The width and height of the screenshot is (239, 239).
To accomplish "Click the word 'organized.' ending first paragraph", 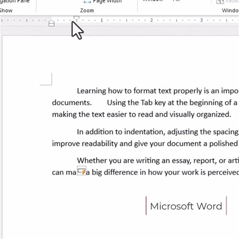I will (x=214, y=114).
